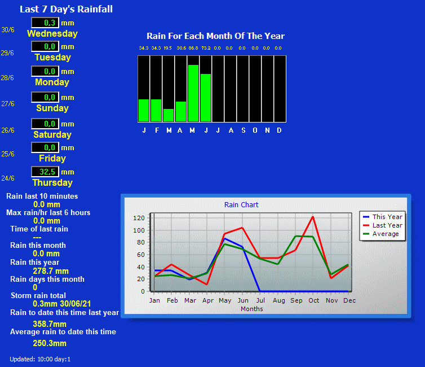The image size is (425, 367).
Task: Click the 278.7 mm rain this year value
Action: (51, 271)
